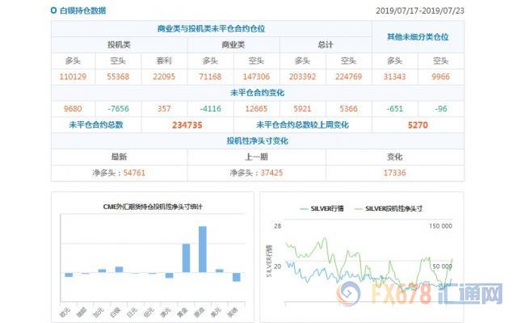
Task: Click the 20 left axis tick label
Action: tap(278, 266)
